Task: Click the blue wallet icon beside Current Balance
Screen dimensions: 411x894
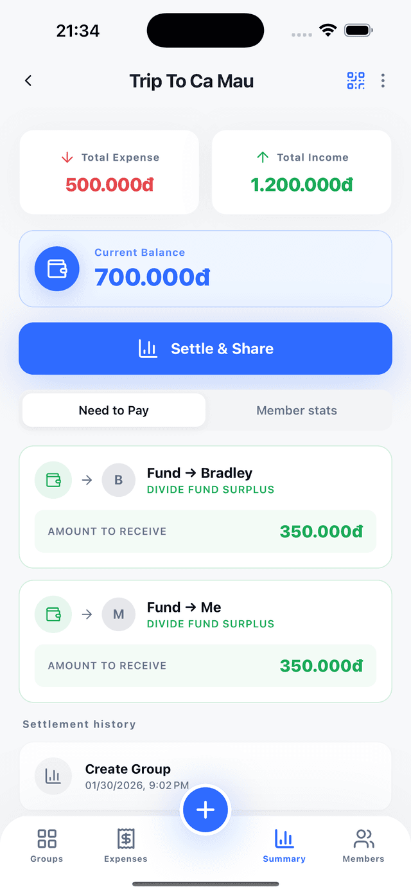Action: coord(57,268)
